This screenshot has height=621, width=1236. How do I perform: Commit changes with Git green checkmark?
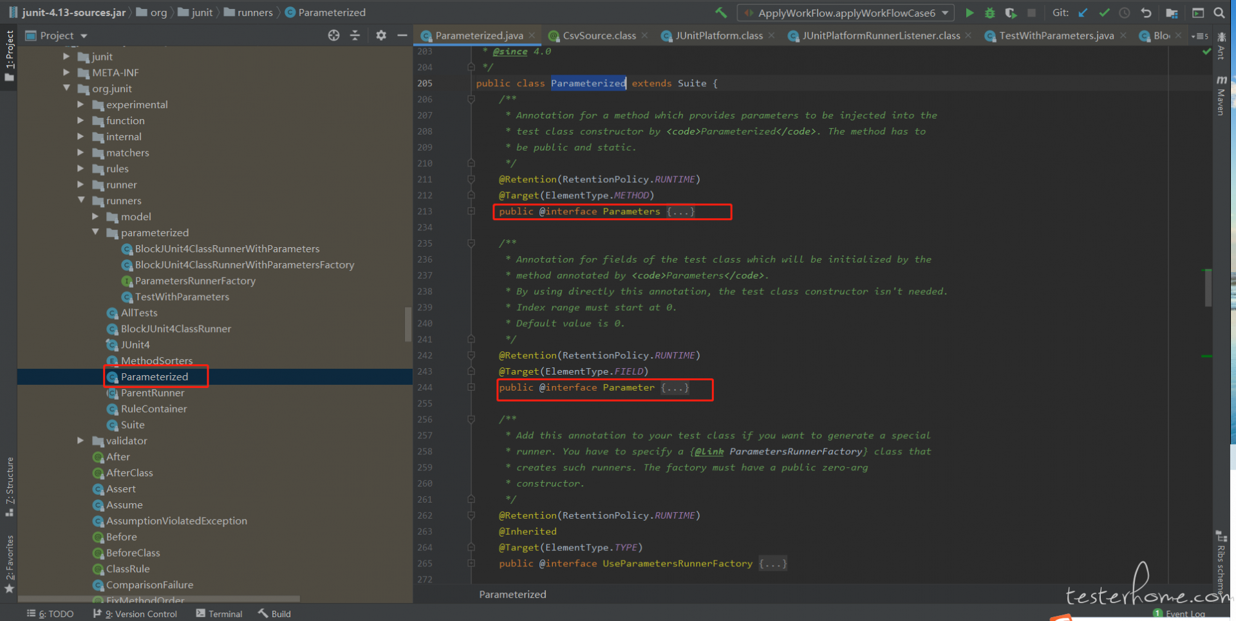pos(1104,12)
